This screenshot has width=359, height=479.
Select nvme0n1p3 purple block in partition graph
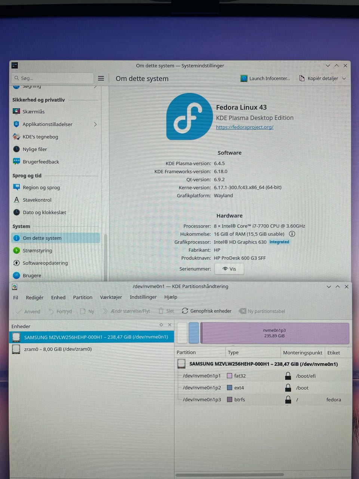[x=275, y=333]
